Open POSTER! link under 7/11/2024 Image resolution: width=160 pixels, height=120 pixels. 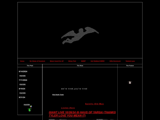tap(23, 84)
